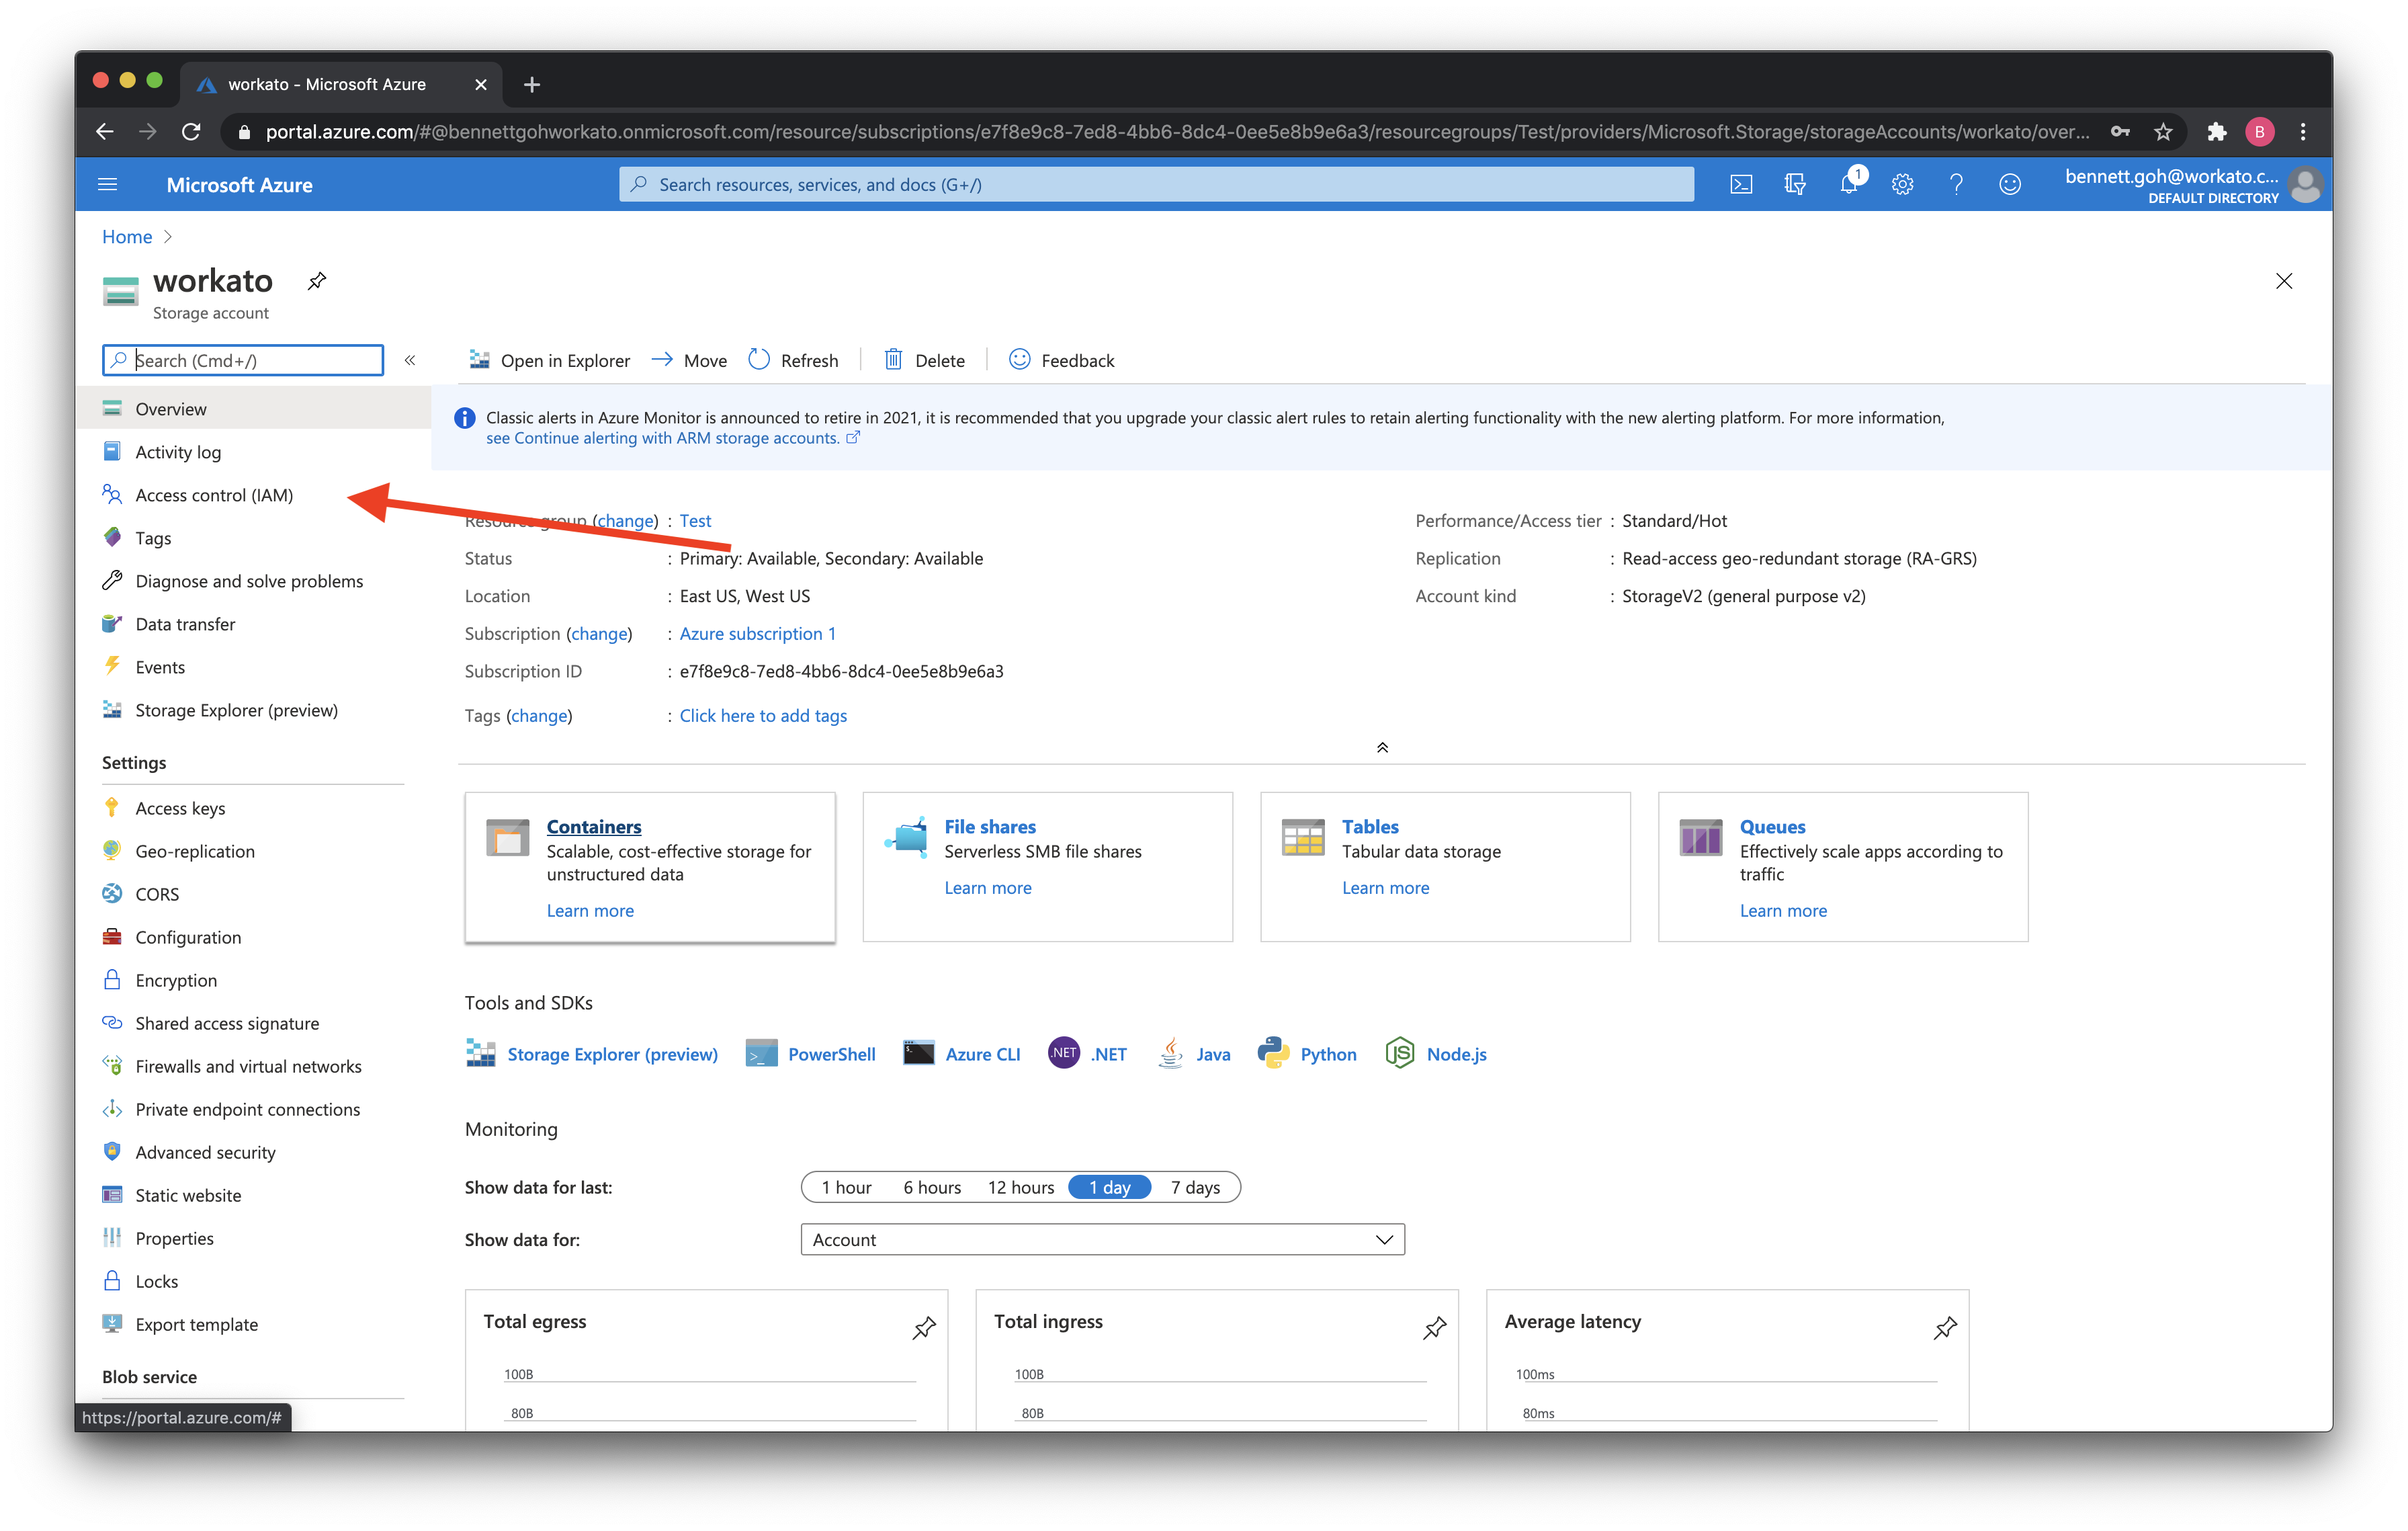Viewport: 2408px width, 1531px height.
Task: Pin the workato storage account to dashboard
Action: [x=317, y=281]
